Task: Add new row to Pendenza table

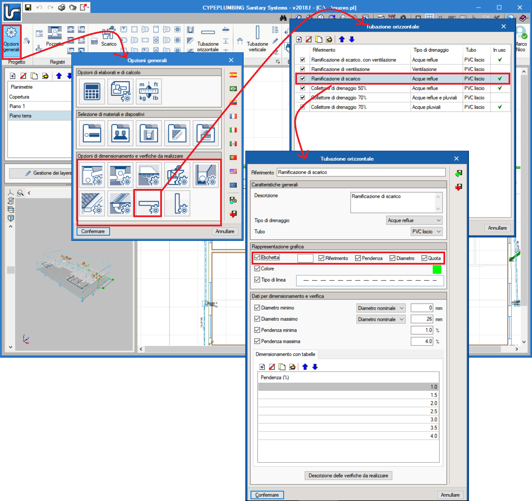Action: (262, 367)
